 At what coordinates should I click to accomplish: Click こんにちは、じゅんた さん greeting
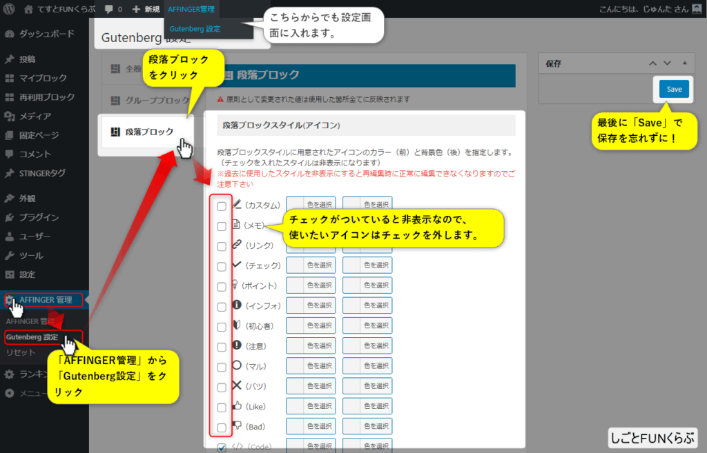tap(644, 9)
